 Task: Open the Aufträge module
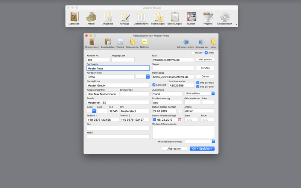[125, 18]
